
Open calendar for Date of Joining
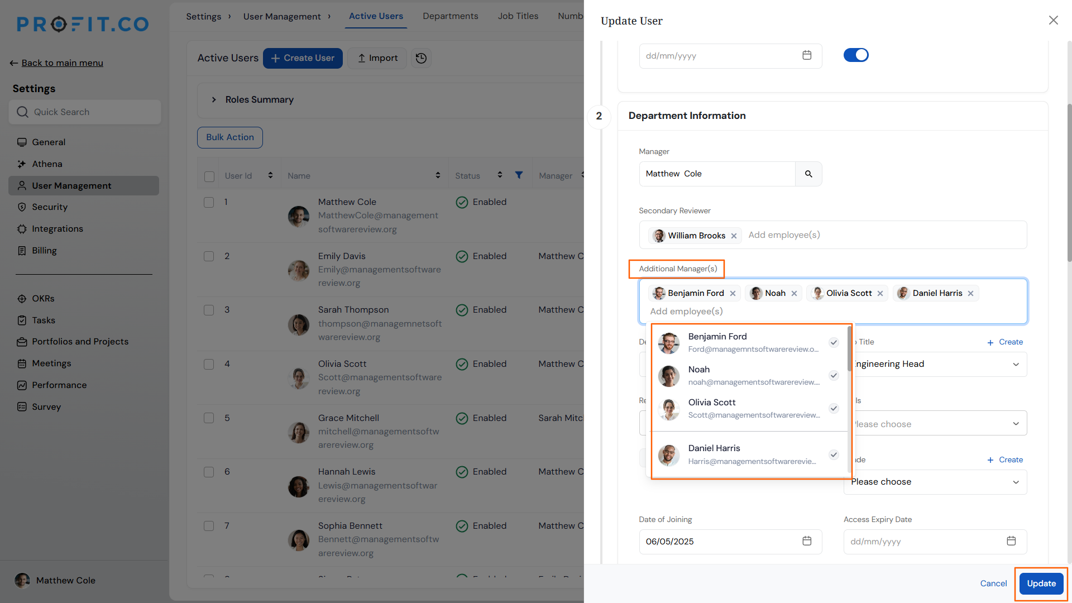pos(807,541)
